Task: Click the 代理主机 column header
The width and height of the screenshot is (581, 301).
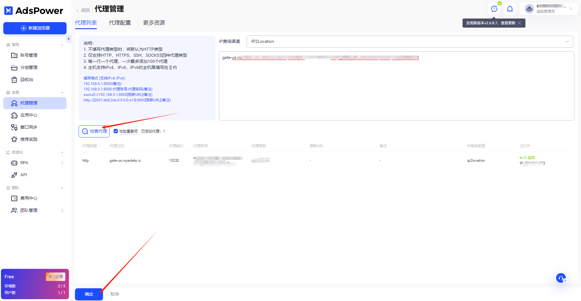Action: tap(117, 146)
